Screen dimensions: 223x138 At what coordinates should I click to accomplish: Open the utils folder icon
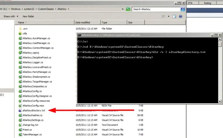click(x=20, y=33)
